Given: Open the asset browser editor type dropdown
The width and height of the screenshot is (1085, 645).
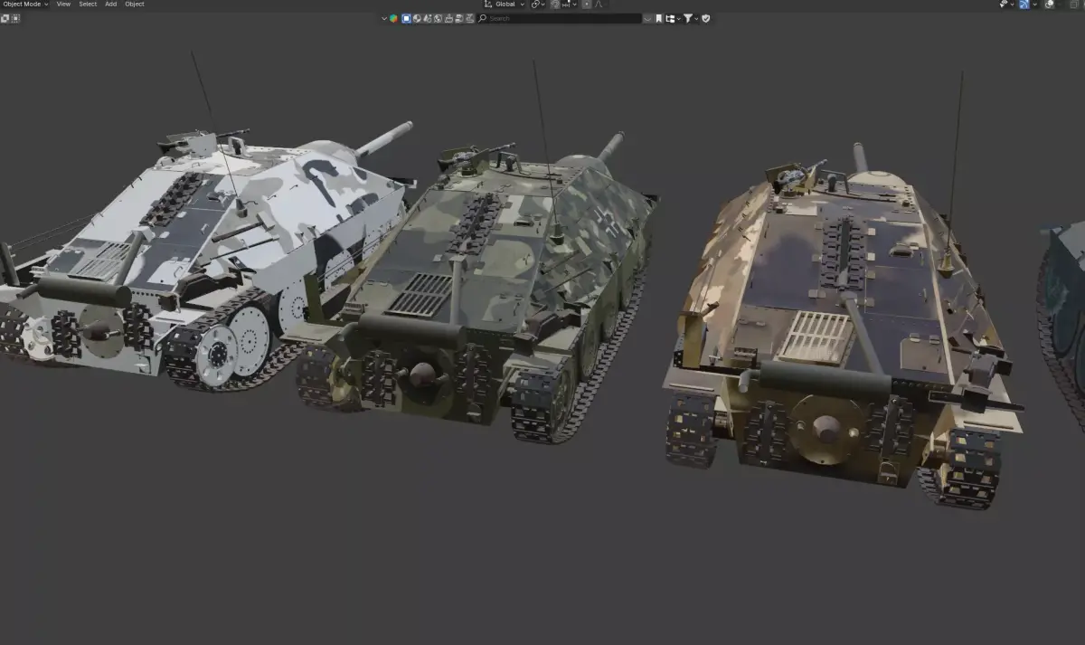Looking at the screenshot, I should click(383, 18).
